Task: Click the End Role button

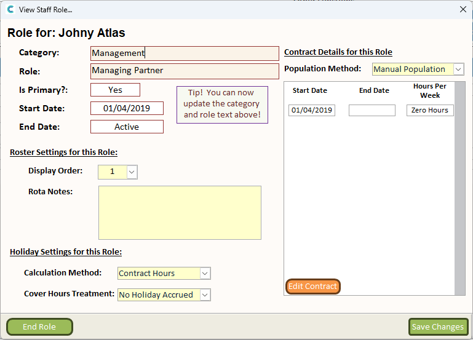Action: pos(39,327)
